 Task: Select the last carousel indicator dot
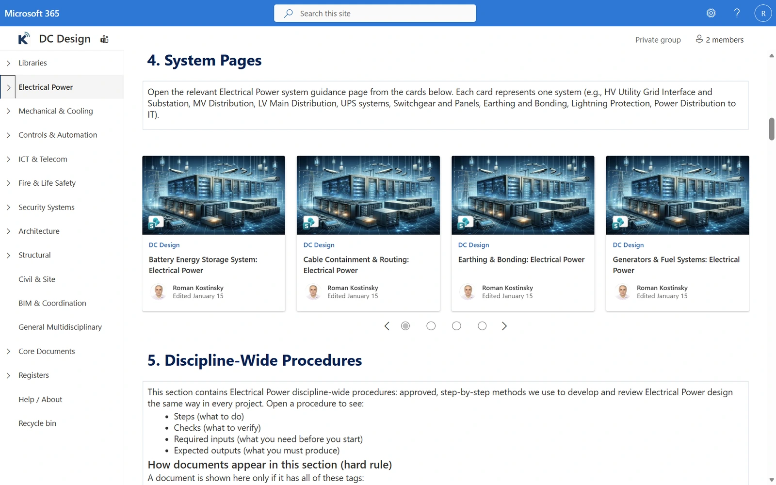[482, 326]
